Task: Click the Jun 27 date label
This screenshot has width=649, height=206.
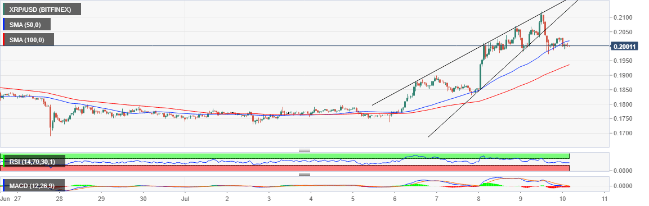Action: click(11, 199)
